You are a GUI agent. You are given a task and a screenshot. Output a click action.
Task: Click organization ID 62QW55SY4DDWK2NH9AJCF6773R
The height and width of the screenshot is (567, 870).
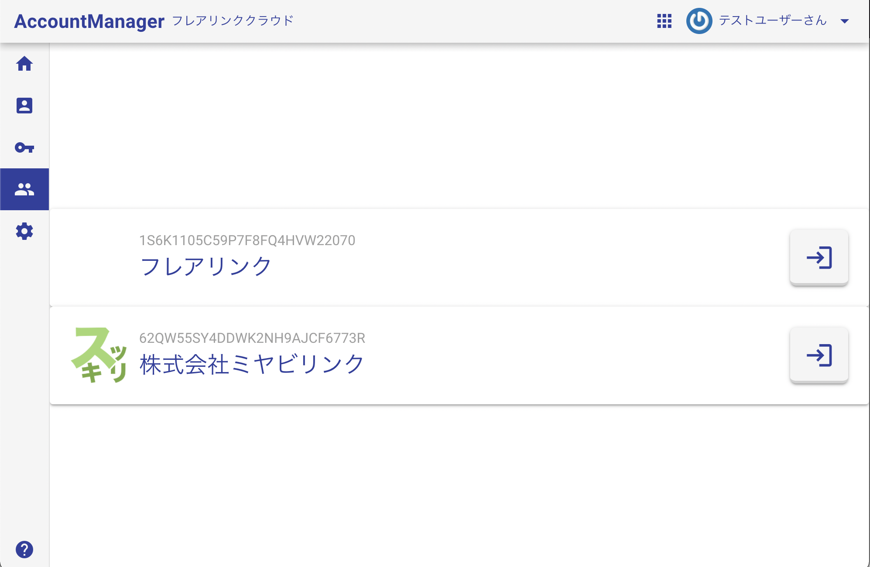click(x=252, y=338)
